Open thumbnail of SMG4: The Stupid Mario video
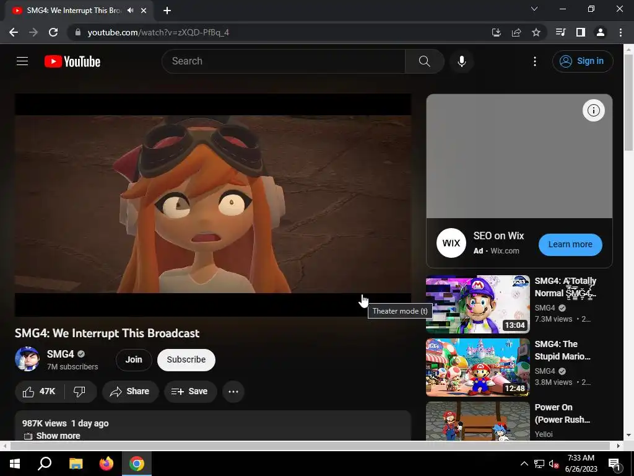 click(477, 368)
